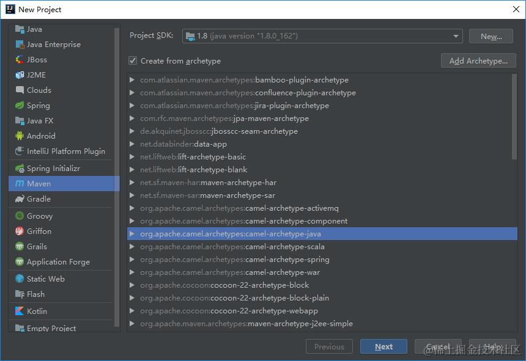Select camel-archetype-component row
This screenshot has width=526, height=361.
pyautogui.click(x=322, y=221)
